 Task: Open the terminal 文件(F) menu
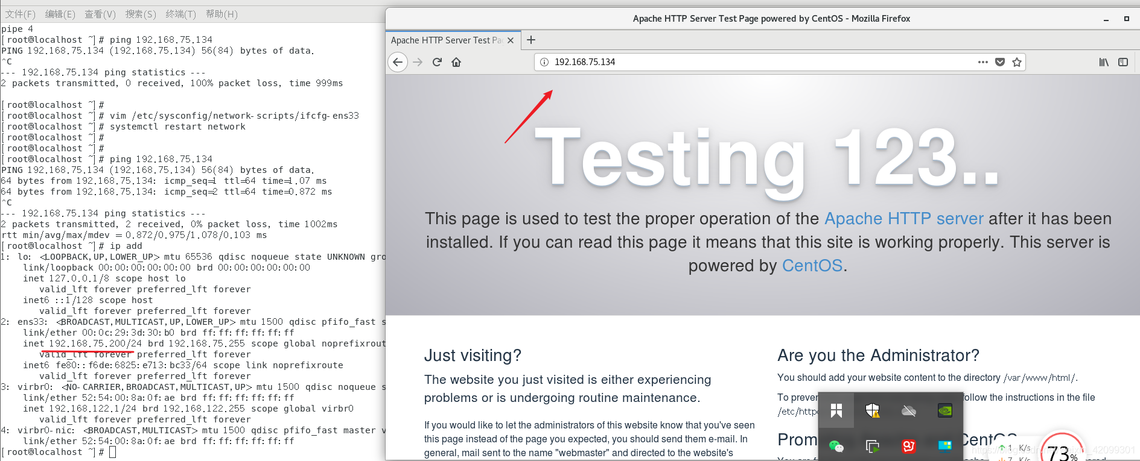pyautogui.click(x=21, y=14)
